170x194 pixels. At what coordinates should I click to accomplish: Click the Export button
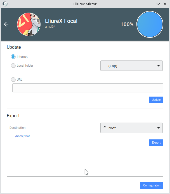[156, 142]
